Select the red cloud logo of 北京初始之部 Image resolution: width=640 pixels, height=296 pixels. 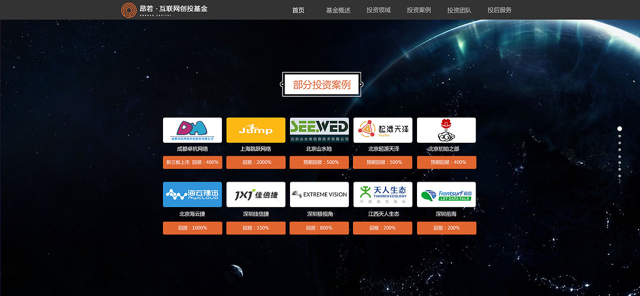(446, 130)
